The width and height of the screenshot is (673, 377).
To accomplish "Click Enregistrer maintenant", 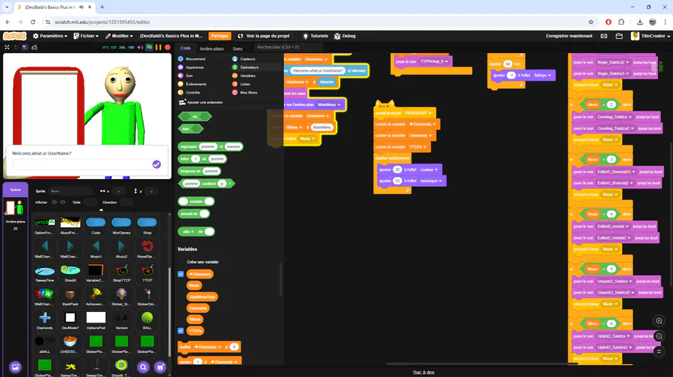I will pos(569,36).
